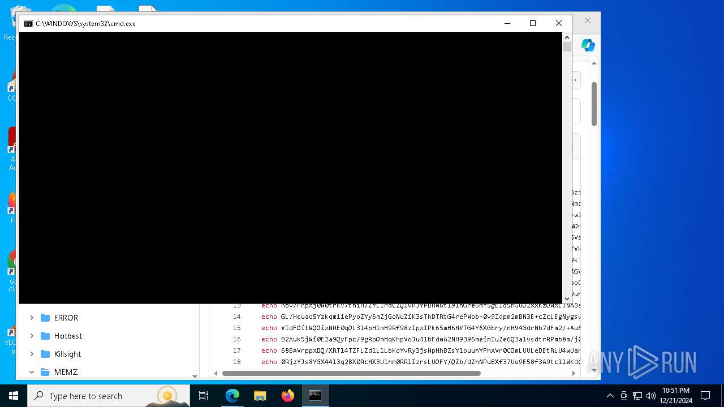The height and width of the screenshot is (407, 724).
Task: Click the code viewer right scroll arrow
Action: [574, 373]
